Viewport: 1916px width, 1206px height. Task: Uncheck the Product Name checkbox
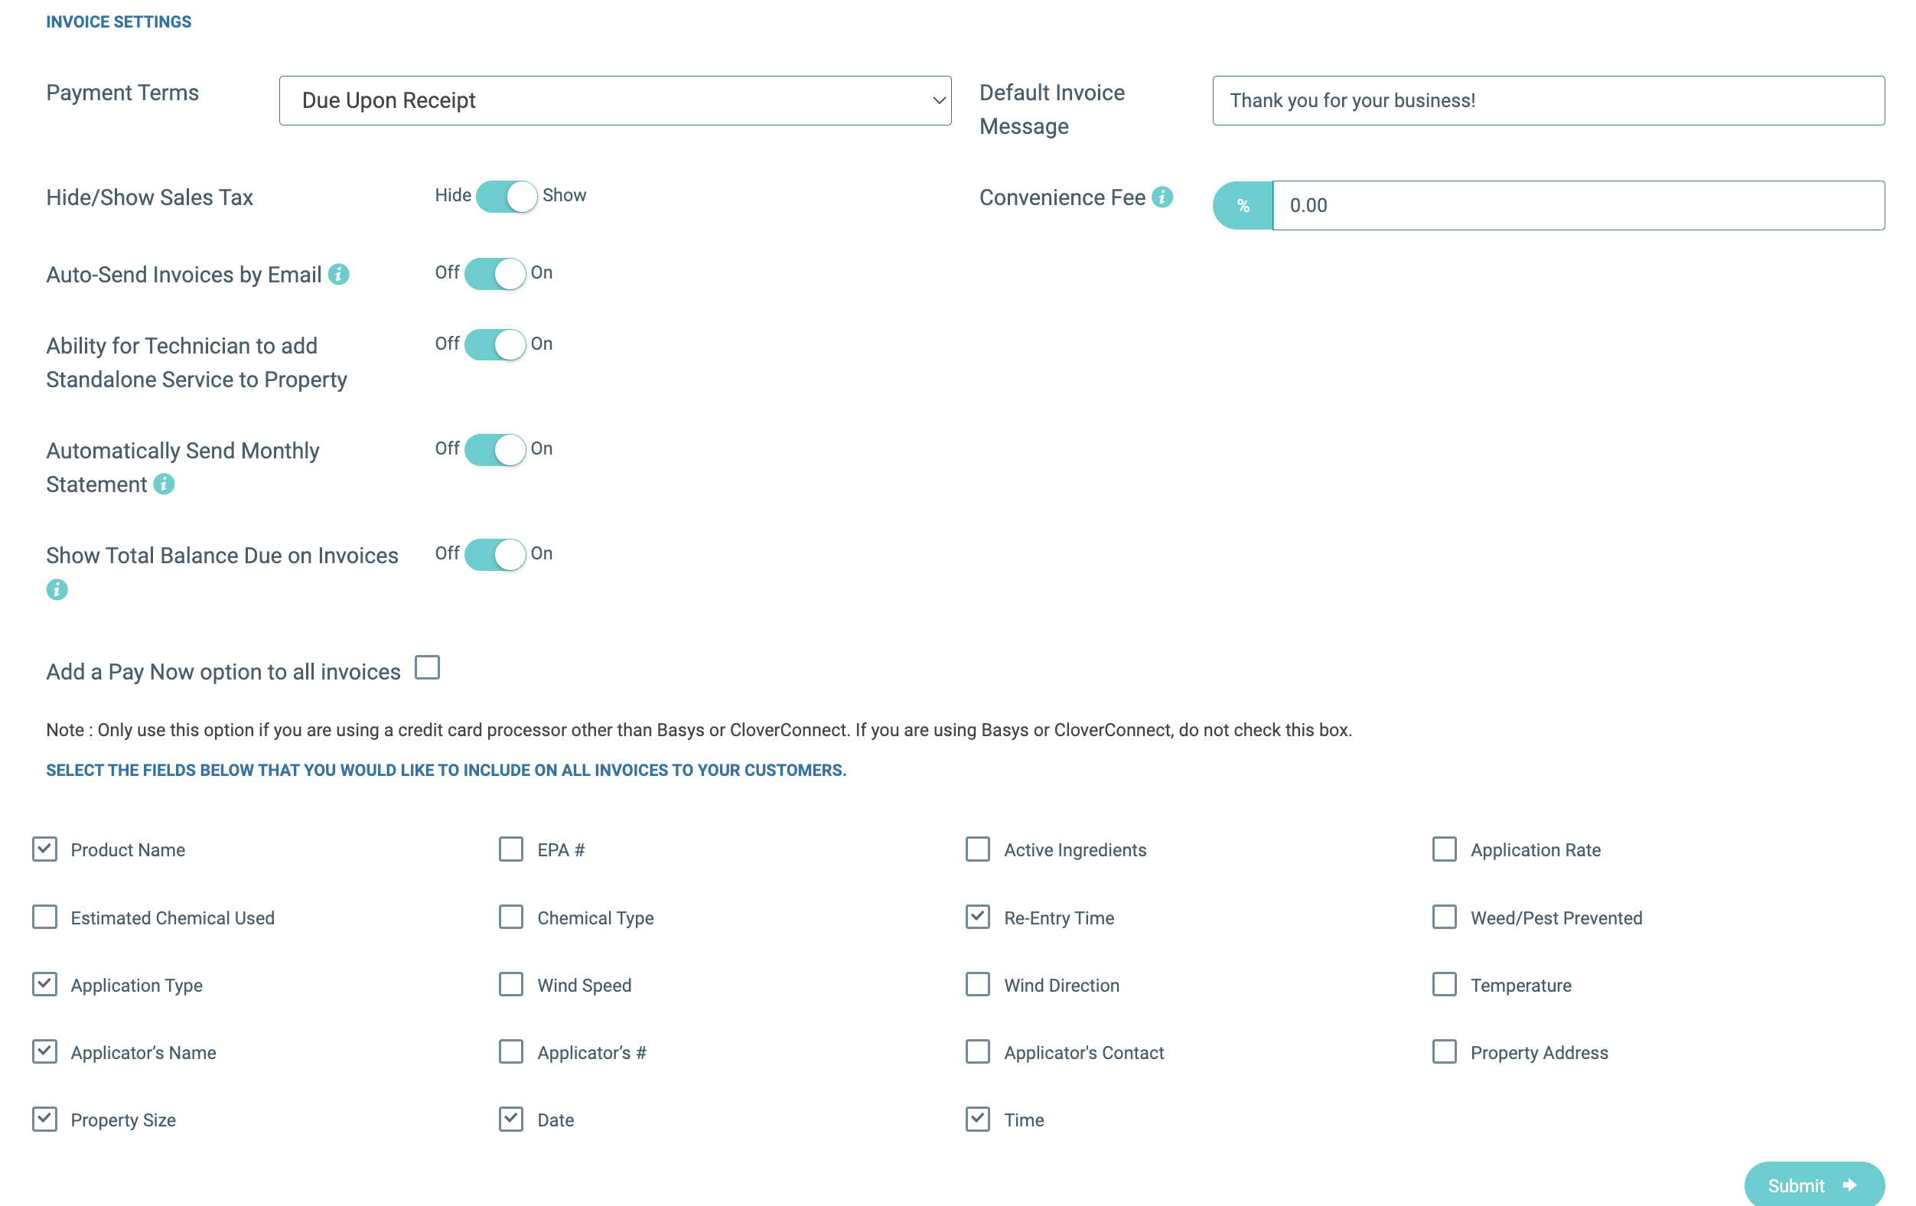(x=44, y=849)
